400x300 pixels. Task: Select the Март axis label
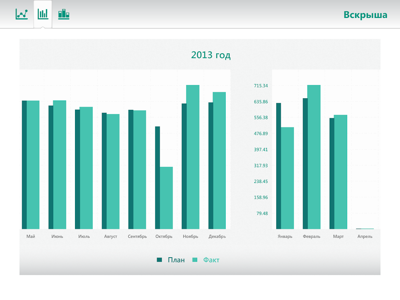tap(338, 237)
